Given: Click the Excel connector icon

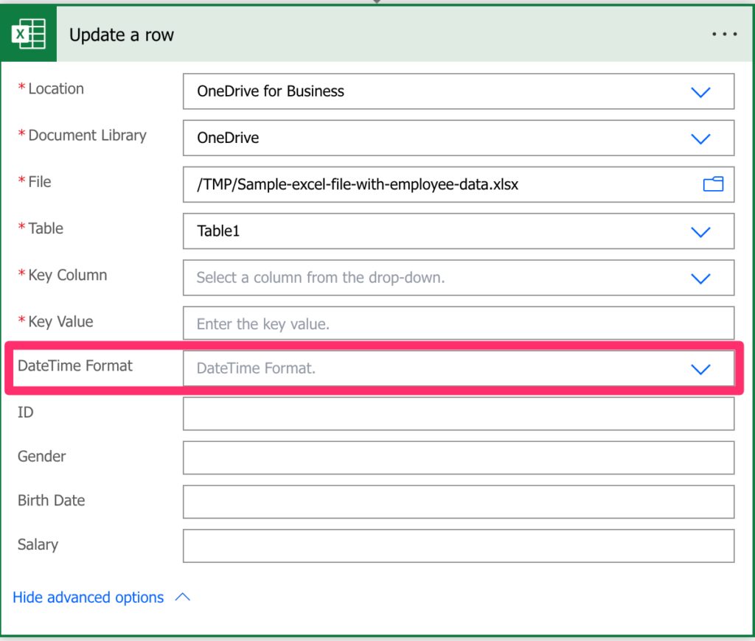Looking at the screenshot, I should [x=28, y=33].
